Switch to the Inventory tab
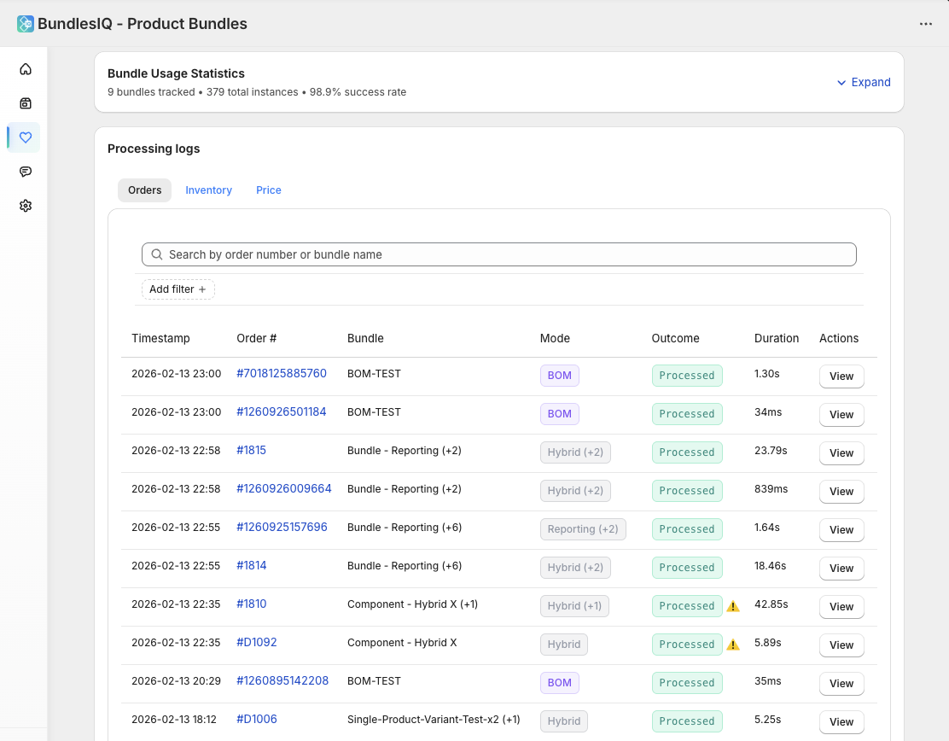 [x=208, y=190]
